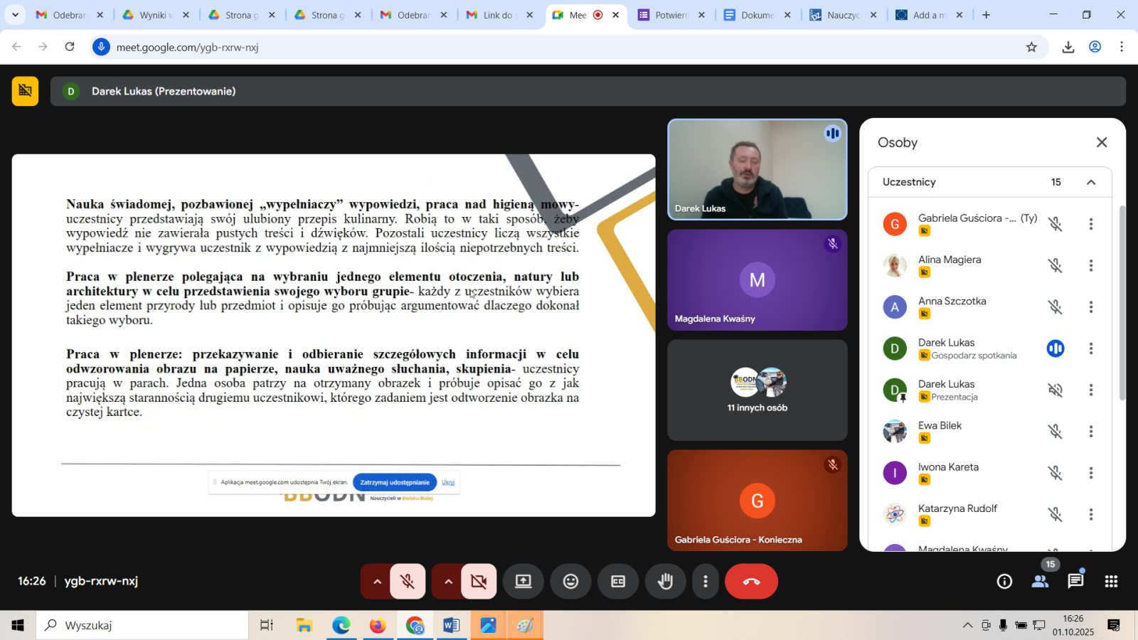Open the chat panel icon
The width and height of the screenshot is (1138, 640).
pos(1075,581)
